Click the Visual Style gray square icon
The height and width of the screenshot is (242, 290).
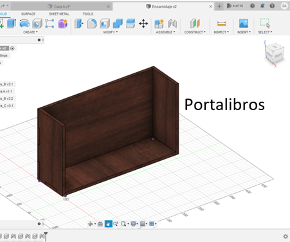[x=143, y=224]
